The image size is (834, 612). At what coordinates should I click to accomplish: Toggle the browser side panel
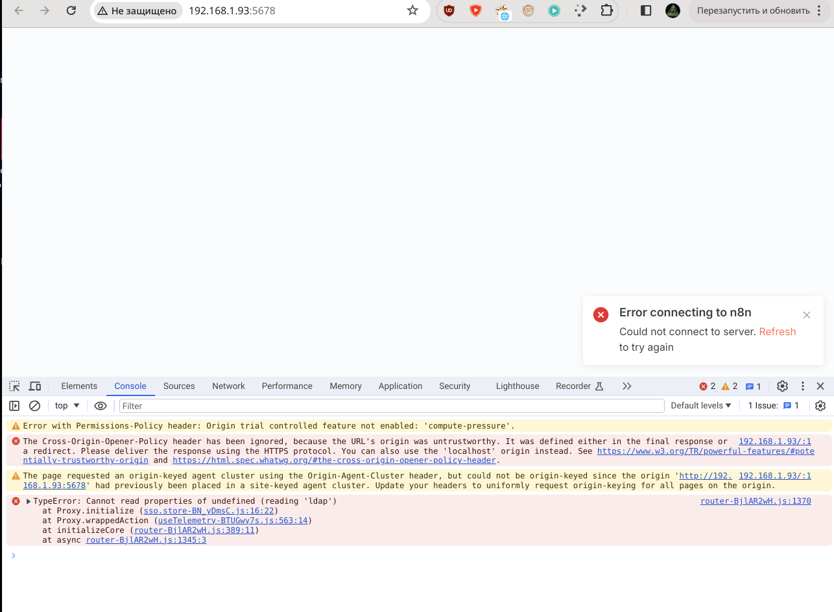point(646,10)
